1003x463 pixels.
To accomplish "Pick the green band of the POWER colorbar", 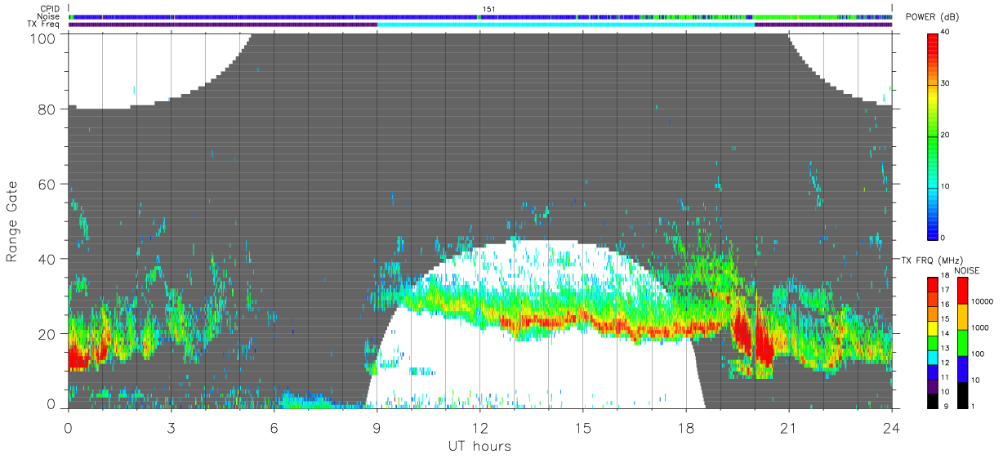I will (934, 139).
